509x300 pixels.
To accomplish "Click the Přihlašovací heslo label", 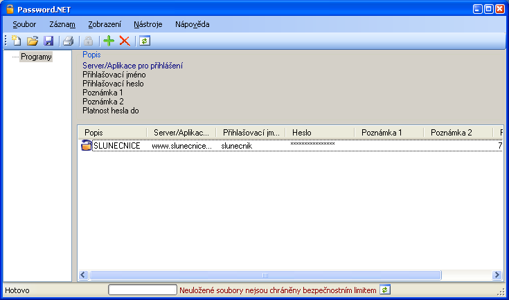I will click(113, 84).
